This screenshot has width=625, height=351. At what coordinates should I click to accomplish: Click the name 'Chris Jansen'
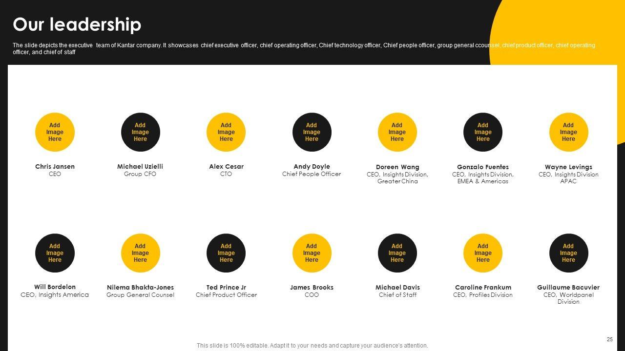(55, 166)
